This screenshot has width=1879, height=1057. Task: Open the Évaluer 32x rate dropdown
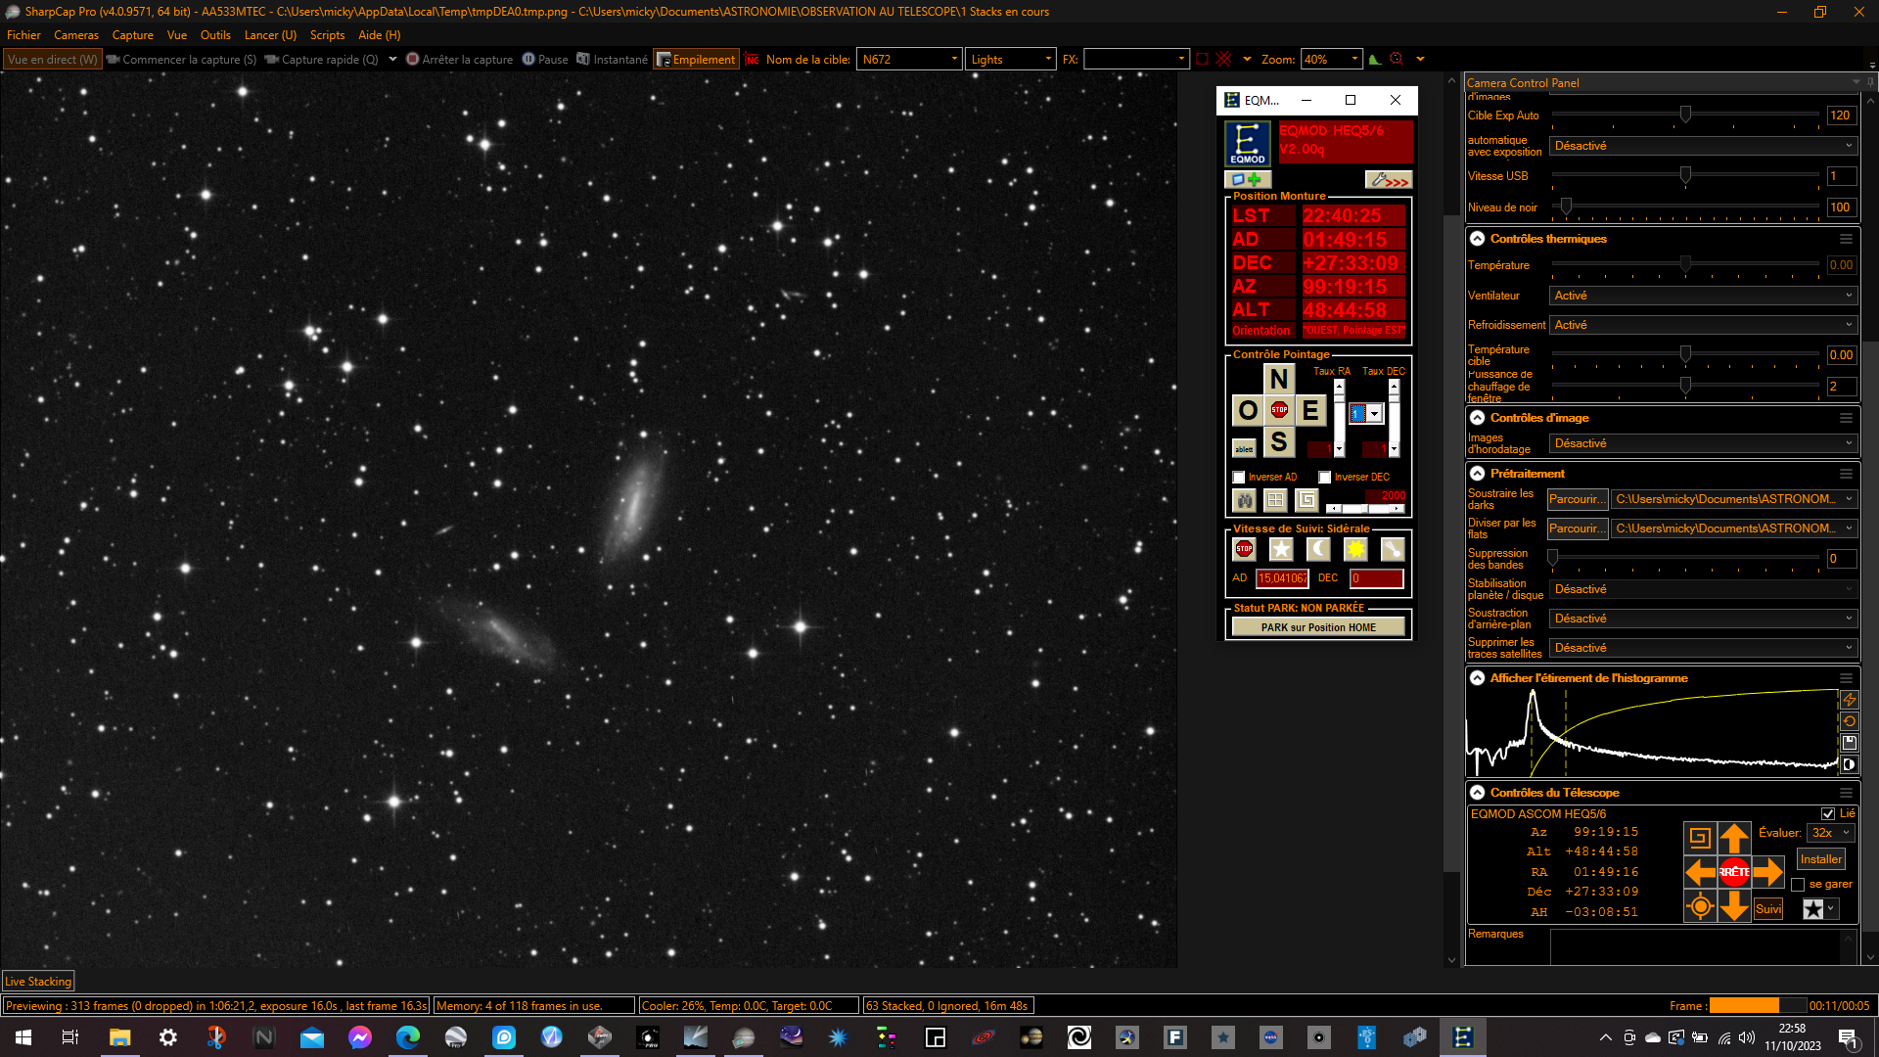pyautogui.click(x=1831, y=833)
